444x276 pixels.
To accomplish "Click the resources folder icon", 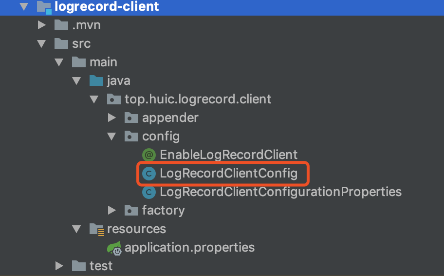I will pyautogui.click(x=97, y=229).
